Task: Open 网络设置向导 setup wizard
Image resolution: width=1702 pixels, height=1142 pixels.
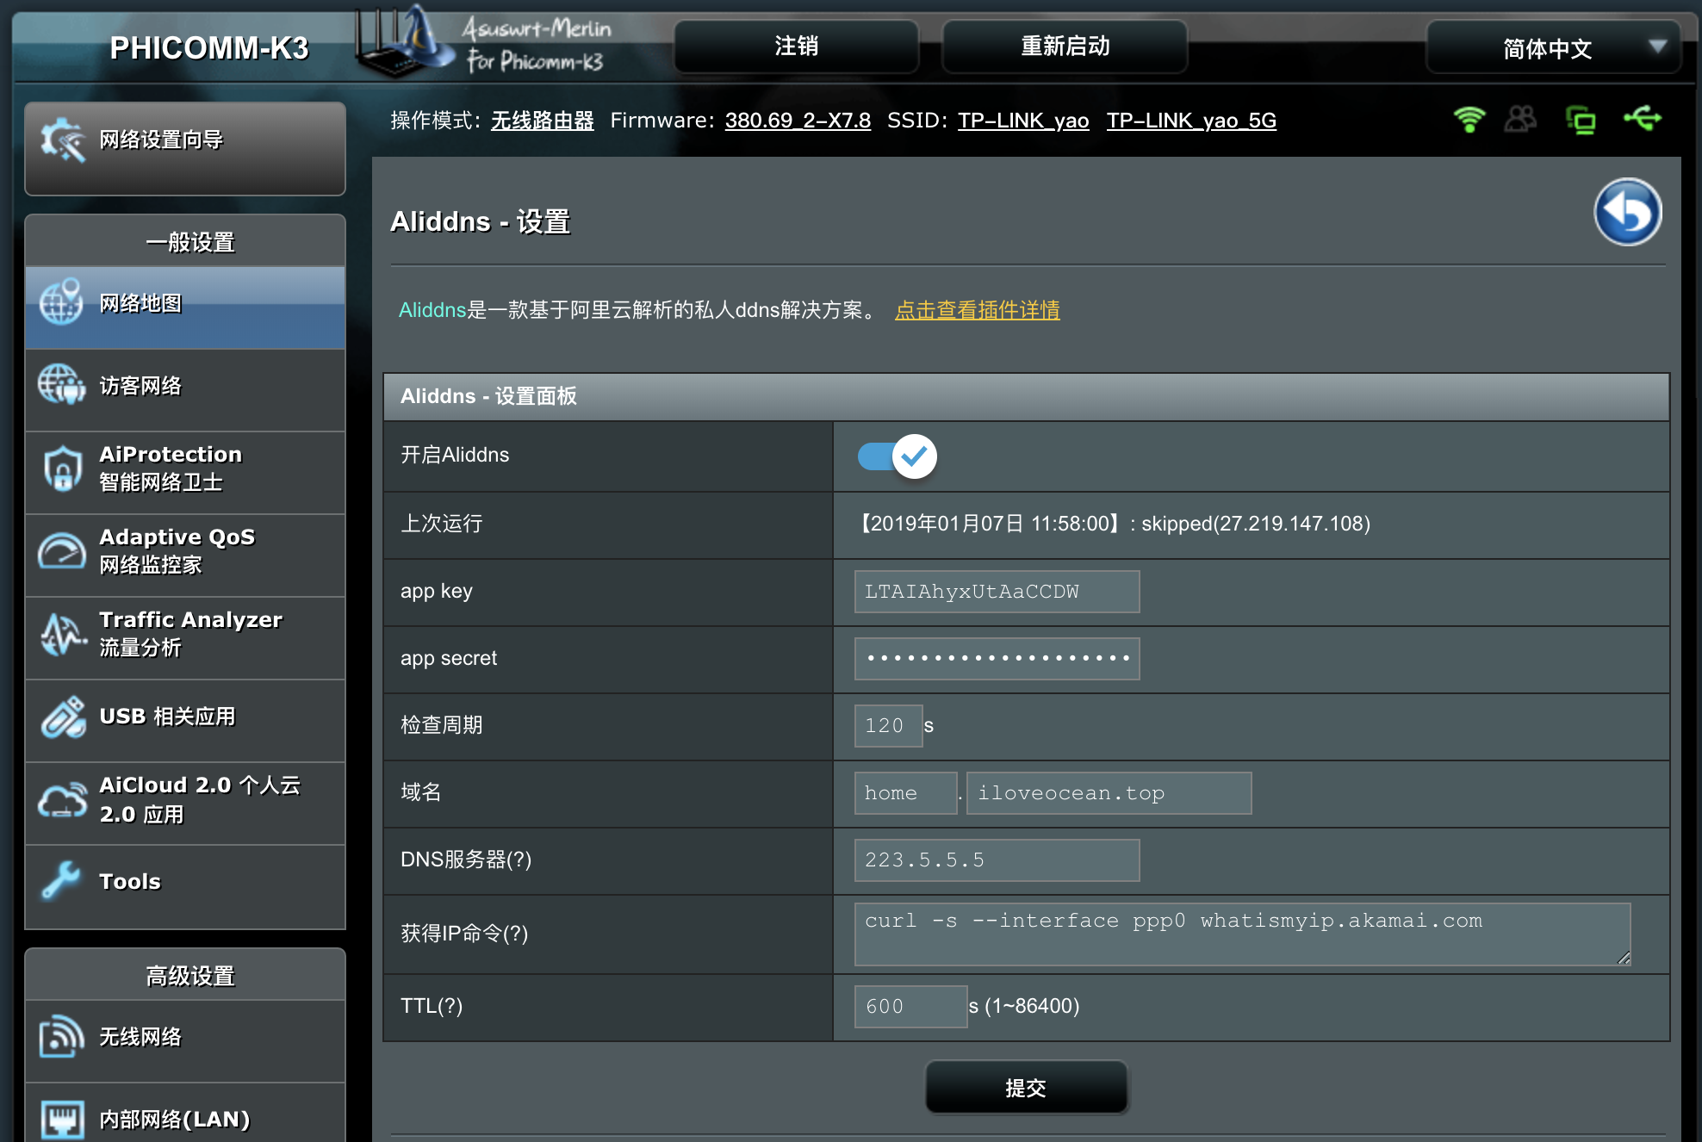Action: (x=185, y=148)
